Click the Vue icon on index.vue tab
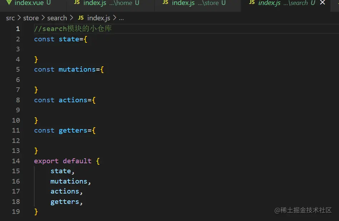The width and height of the screenshot is (339, 221). pyautogui.click(x=9, y=2)
